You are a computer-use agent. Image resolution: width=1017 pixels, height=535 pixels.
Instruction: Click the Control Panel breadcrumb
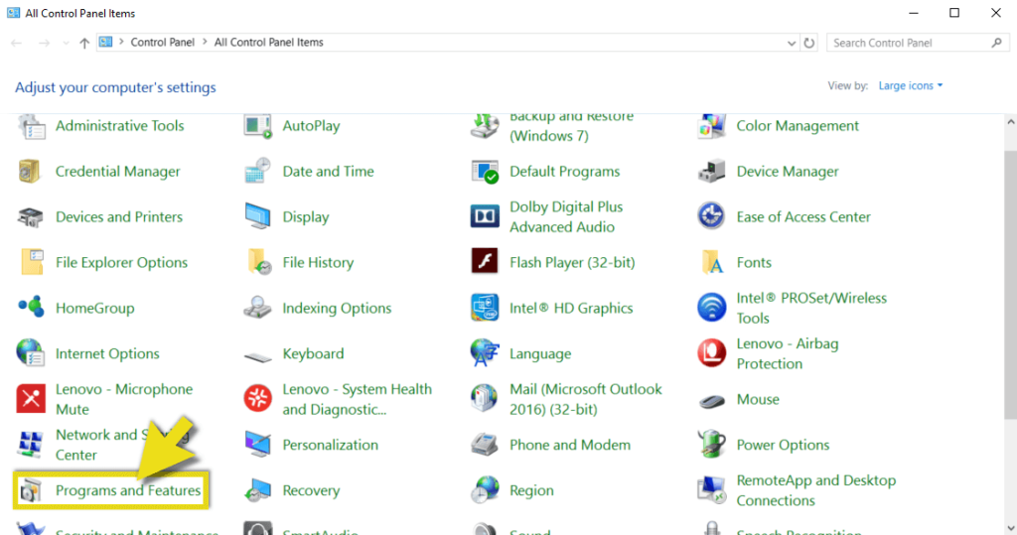coord(162,42)
